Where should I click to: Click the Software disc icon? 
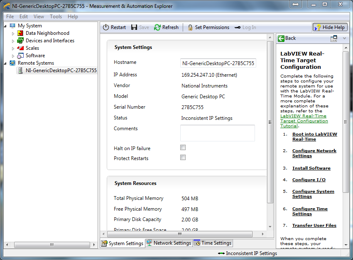(x=20, y=56)
